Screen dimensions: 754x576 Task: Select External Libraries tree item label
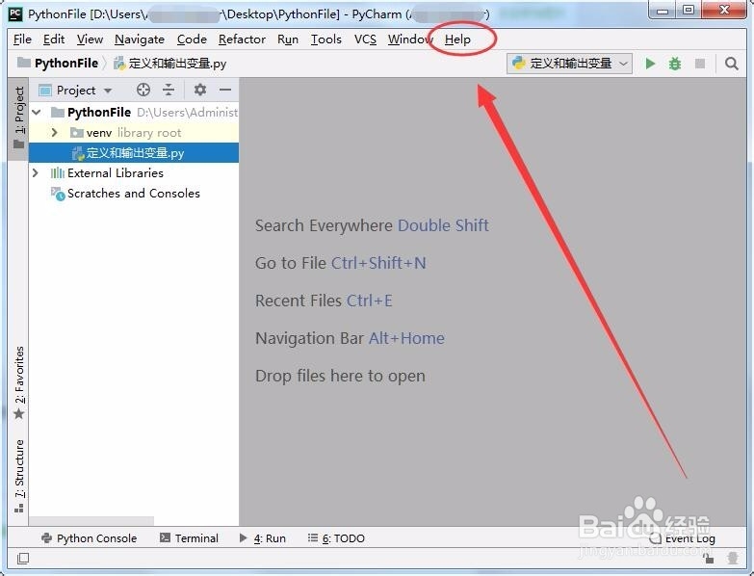(116, 173)
